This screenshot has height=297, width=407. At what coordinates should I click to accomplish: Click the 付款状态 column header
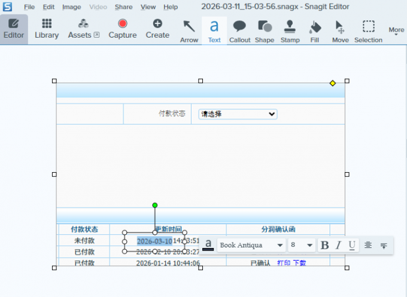(84, 229)
